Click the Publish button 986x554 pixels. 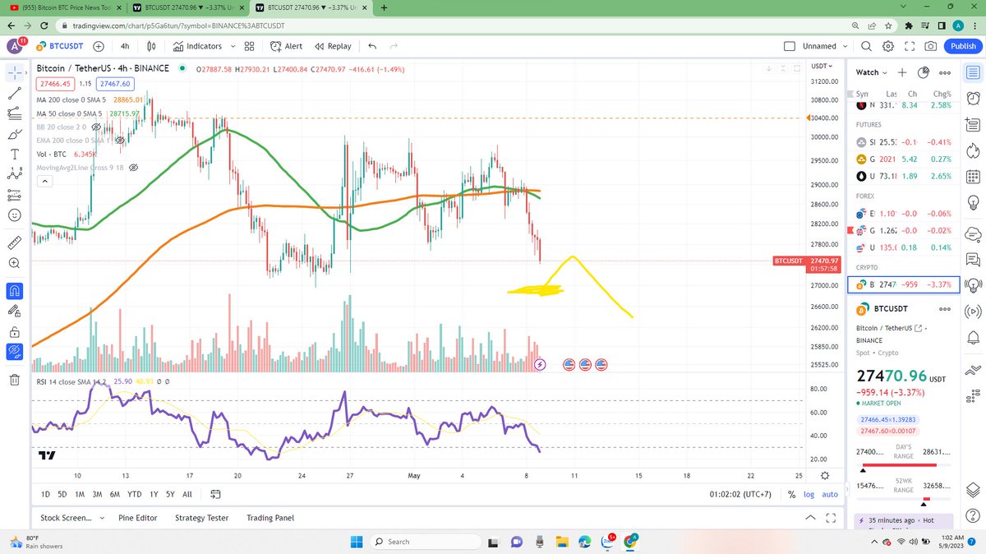click(963, 47)
